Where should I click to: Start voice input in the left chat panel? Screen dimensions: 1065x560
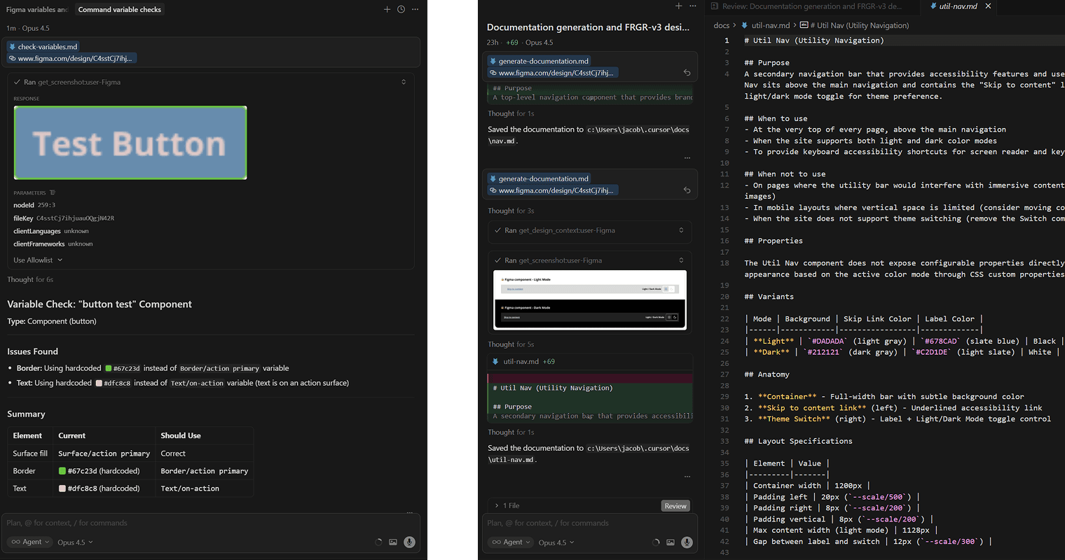tap(410, 542)
